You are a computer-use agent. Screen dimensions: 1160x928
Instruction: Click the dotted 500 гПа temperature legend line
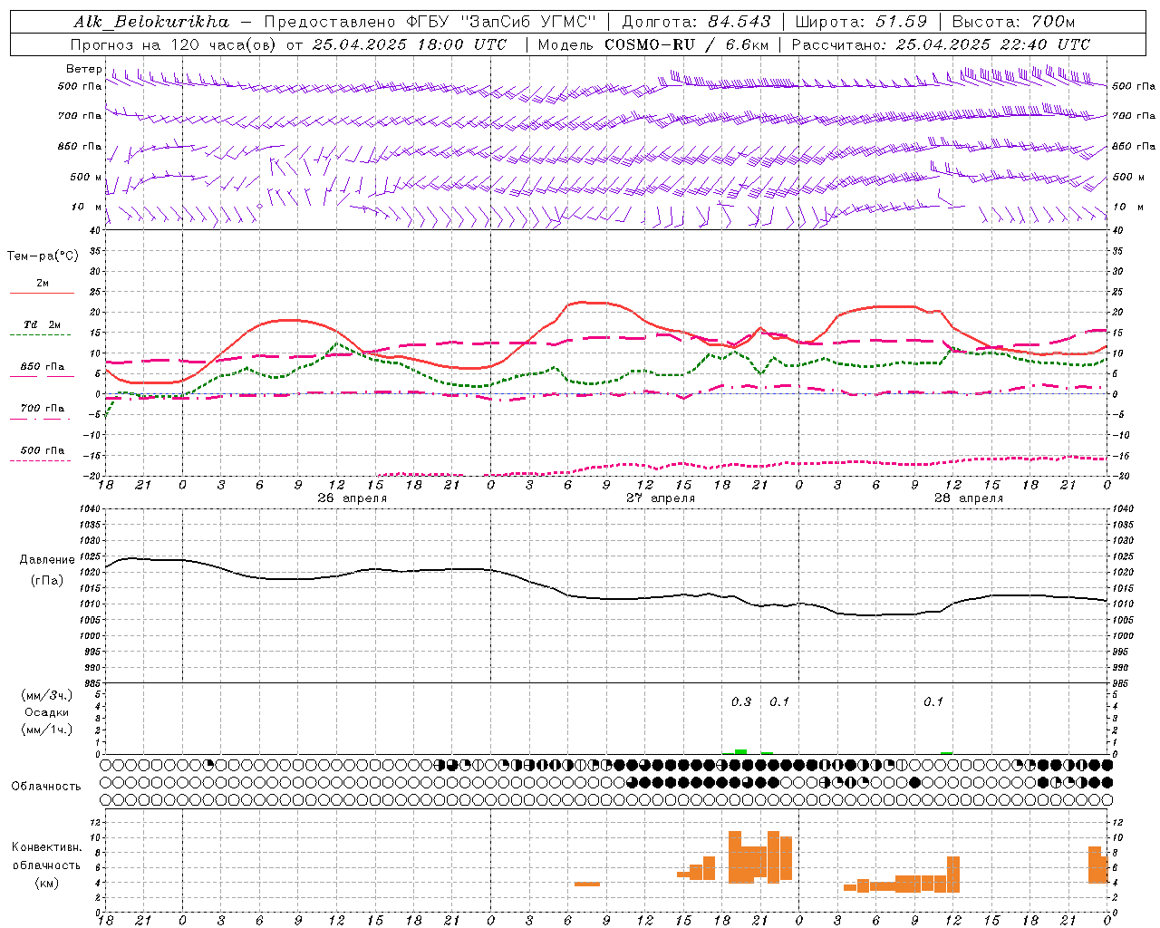(42, 460)
